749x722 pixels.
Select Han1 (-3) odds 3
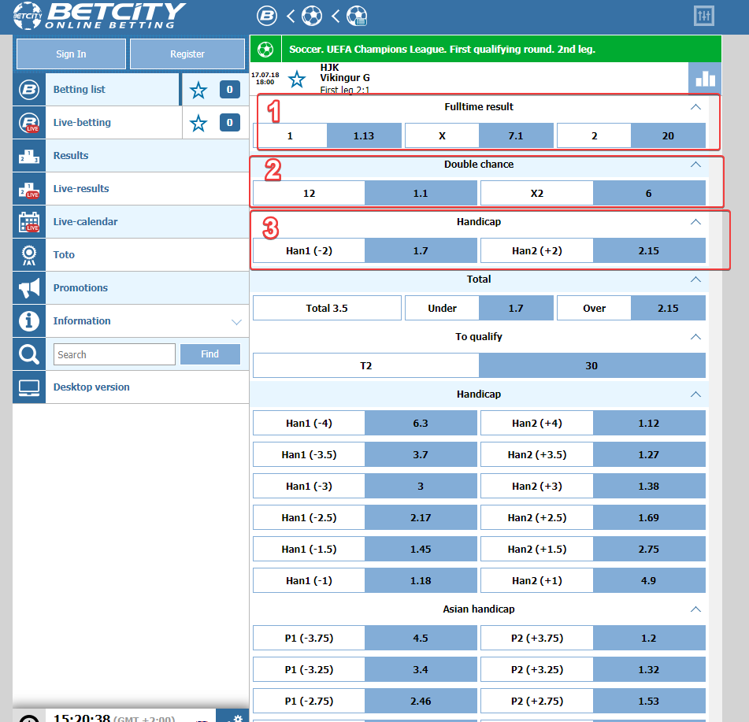[421, 486]
